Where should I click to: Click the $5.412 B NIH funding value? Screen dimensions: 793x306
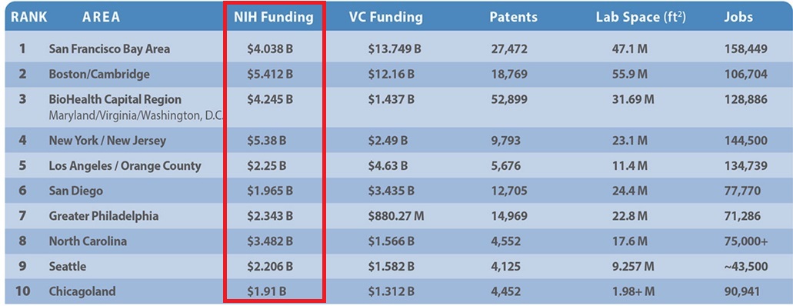click(270, 75)
